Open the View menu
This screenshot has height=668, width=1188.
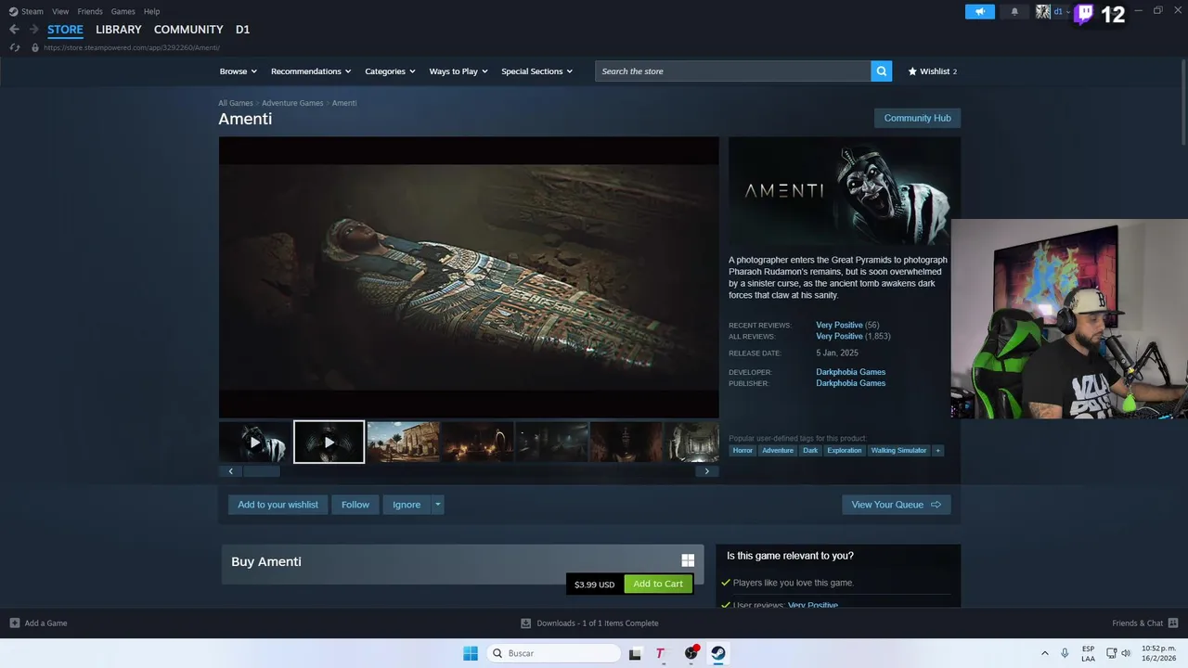[x=60, y=11]
